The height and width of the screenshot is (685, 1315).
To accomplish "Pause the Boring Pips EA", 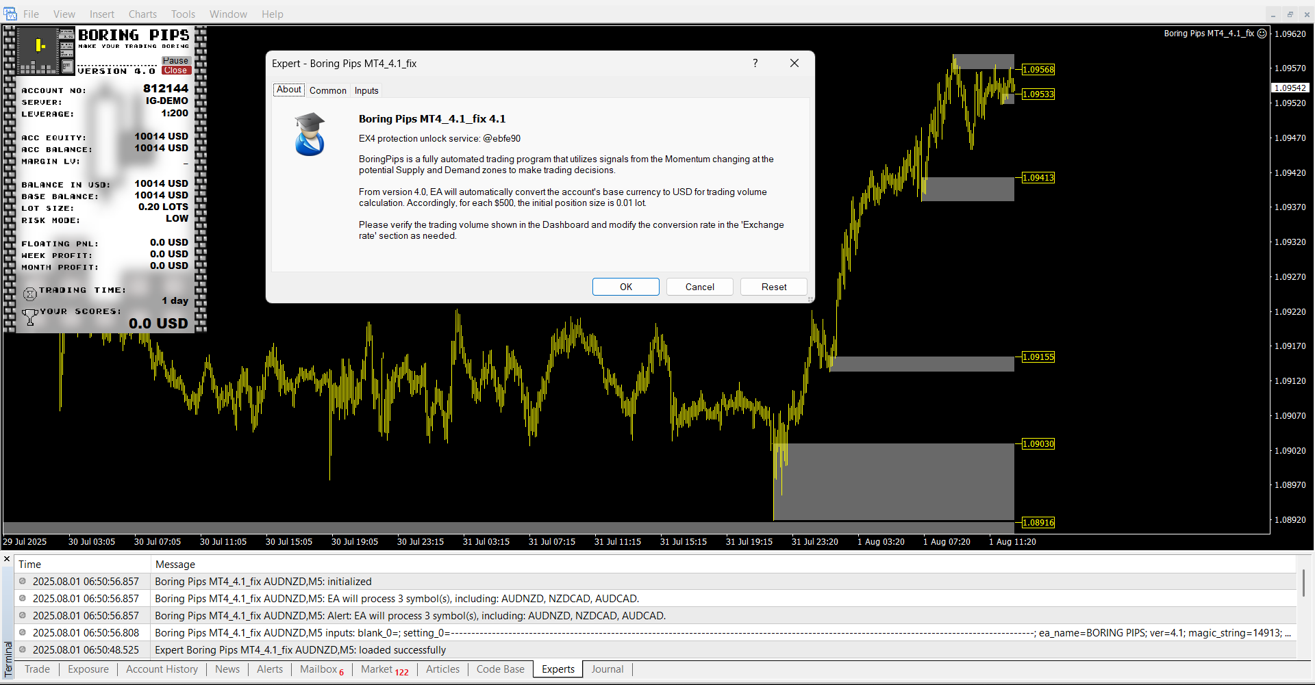I will click(175, 61).
